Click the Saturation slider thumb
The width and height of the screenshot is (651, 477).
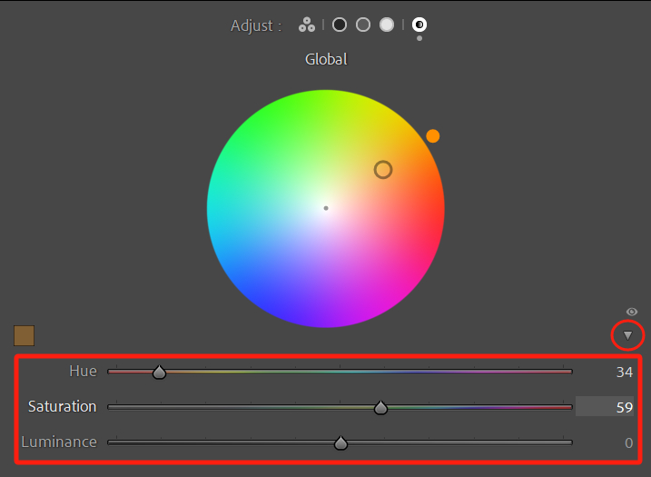(381, 408)
